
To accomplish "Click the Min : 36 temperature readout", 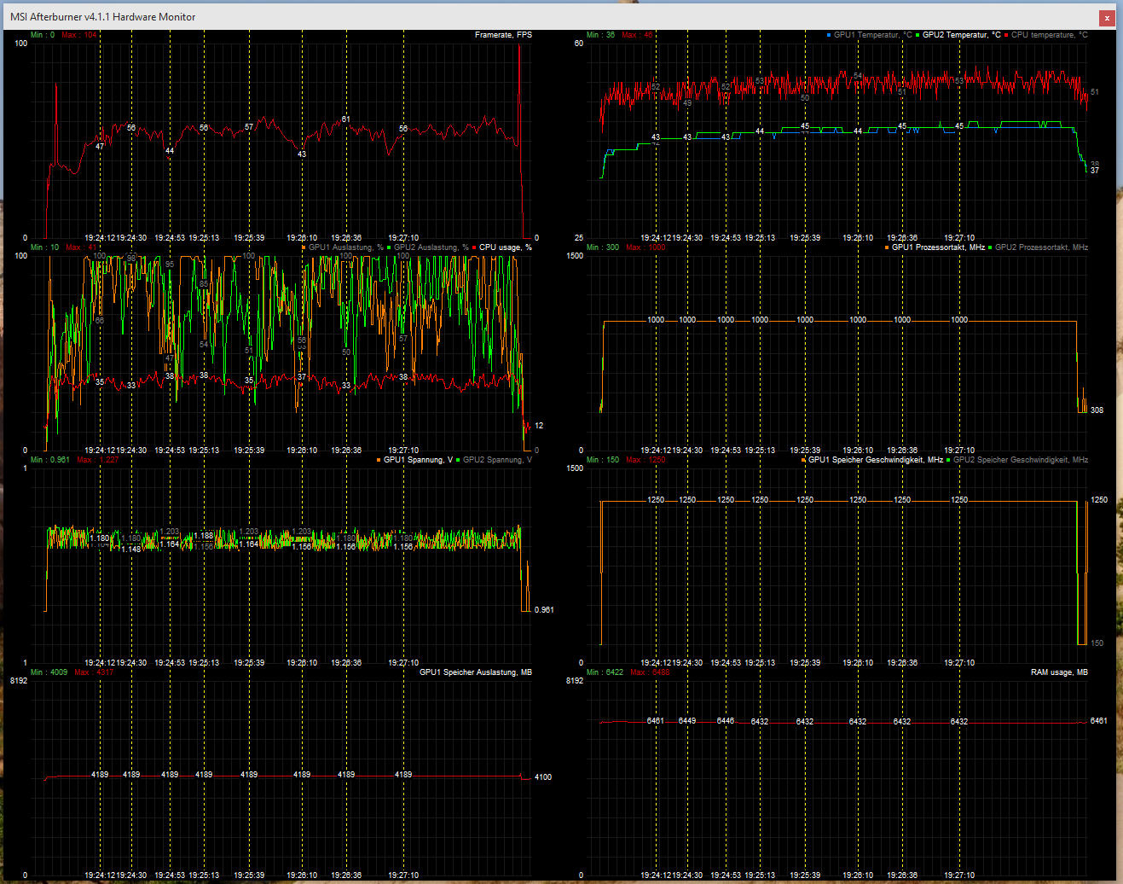I will point(600,35).
